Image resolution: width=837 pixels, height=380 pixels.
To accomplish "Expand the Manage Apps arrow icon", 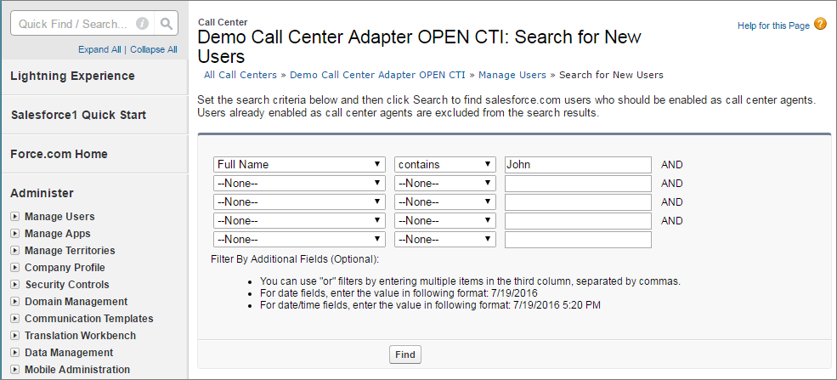I will [15, 234].
